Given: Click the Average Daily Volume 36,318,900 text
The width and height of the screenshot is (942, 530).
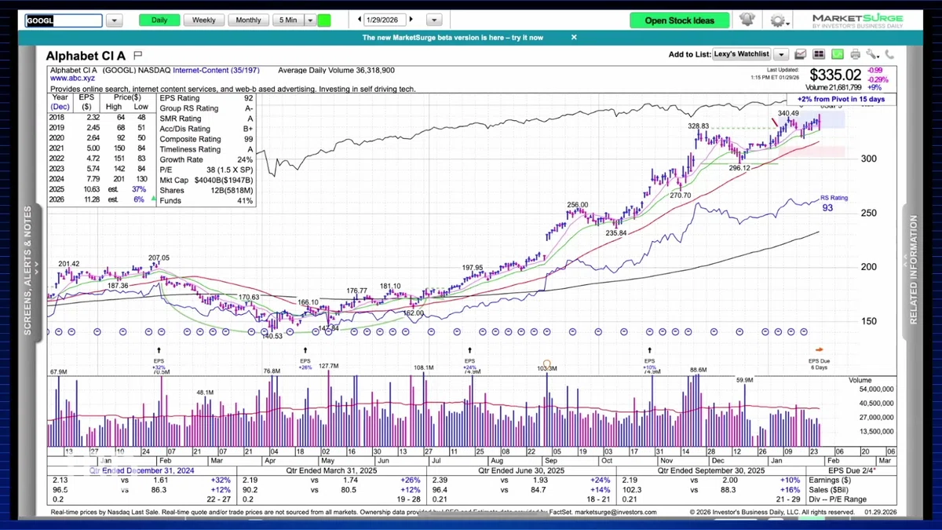Looking at the screenshot, I should click(338, 70).
